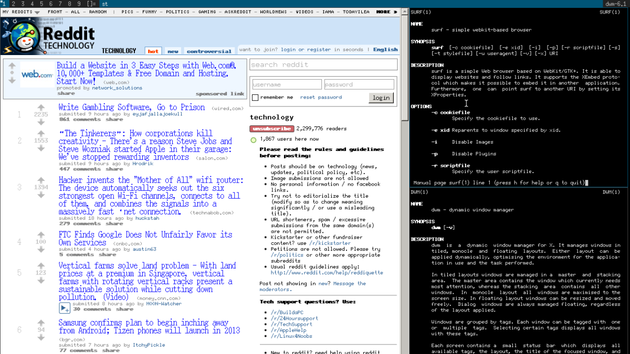630x354 pixels.
Task: Go to PICS subreddit in top bar
Action: click(127, 12)
